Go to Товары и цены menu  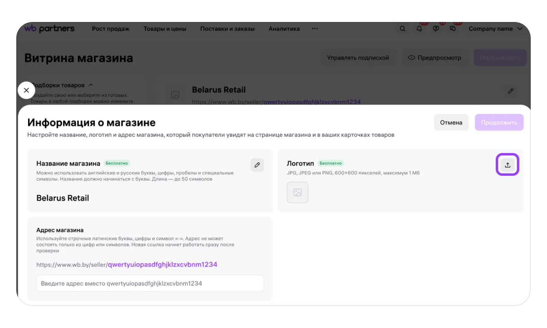[165, 29]
